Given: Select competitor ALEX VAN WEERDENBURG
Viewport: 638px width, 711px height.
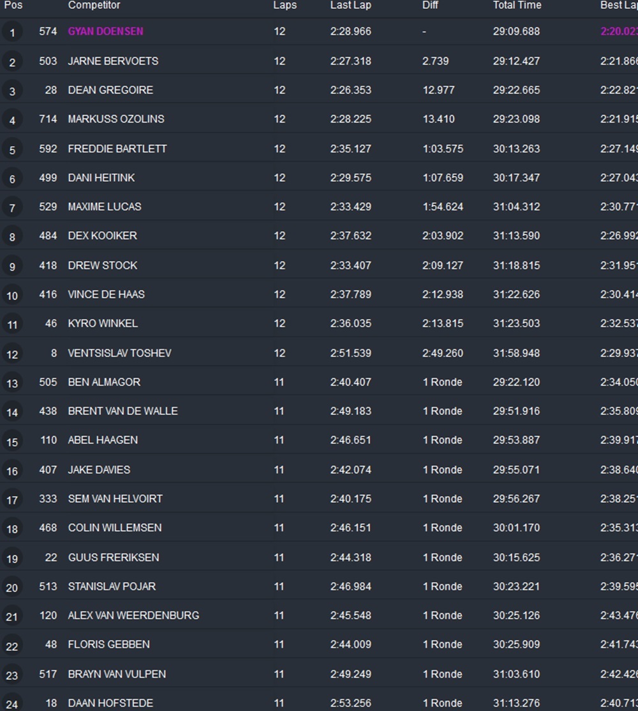Looking at the screenshot, I should pyautogui.click(x=133, y=615).
